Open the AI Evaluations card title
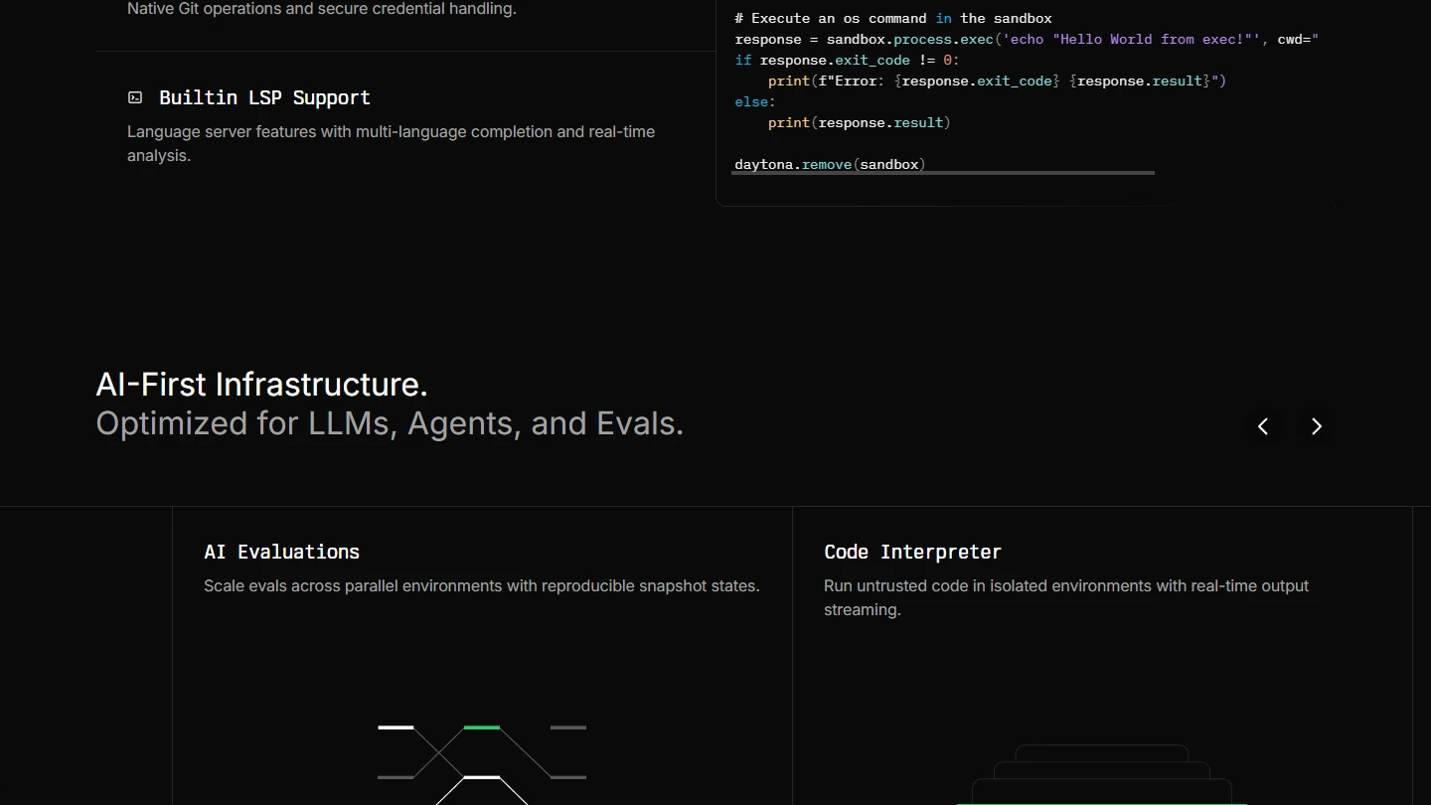 pos(281,552)
